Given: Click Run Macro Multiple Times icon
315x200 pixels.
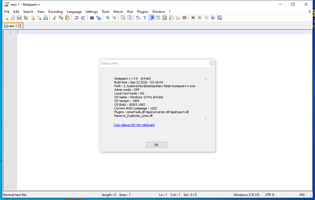Looking at the screenshot, I should click(213, 18).
